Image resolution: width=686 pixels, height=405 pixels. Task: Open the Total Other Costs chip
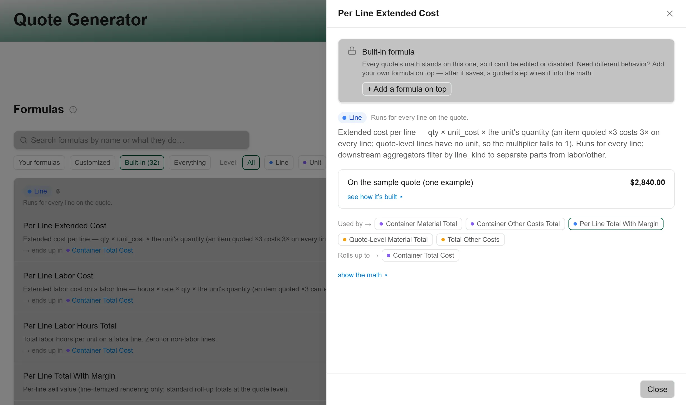(x=470, y=240)
